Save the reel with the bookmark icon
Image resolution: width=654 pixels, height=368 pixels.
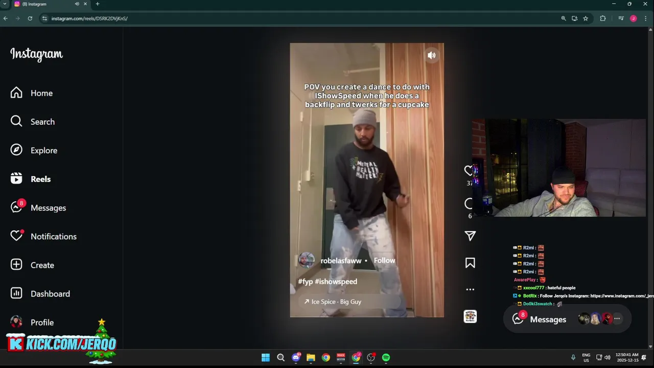click(x=470, y=263)
